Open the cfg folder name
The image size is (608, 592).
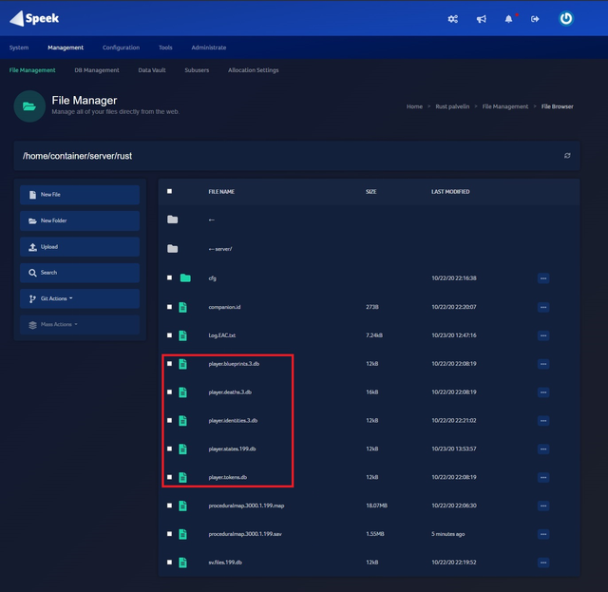(212, 278)
